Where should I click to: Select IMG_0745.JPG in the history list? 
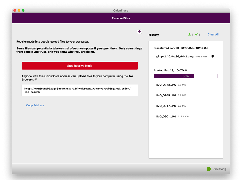click(x=166, y=95)
